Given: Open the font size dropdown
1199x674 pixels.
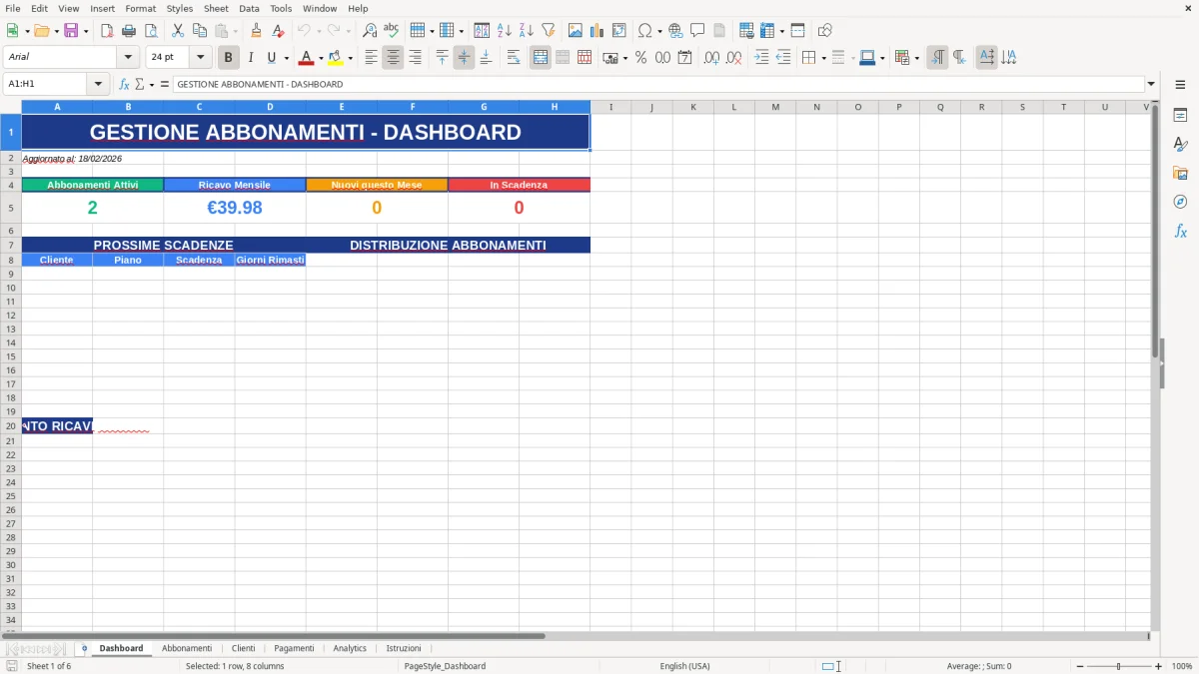Looking at the screenshot, I should pyautogui.click(x=199, y=57).
